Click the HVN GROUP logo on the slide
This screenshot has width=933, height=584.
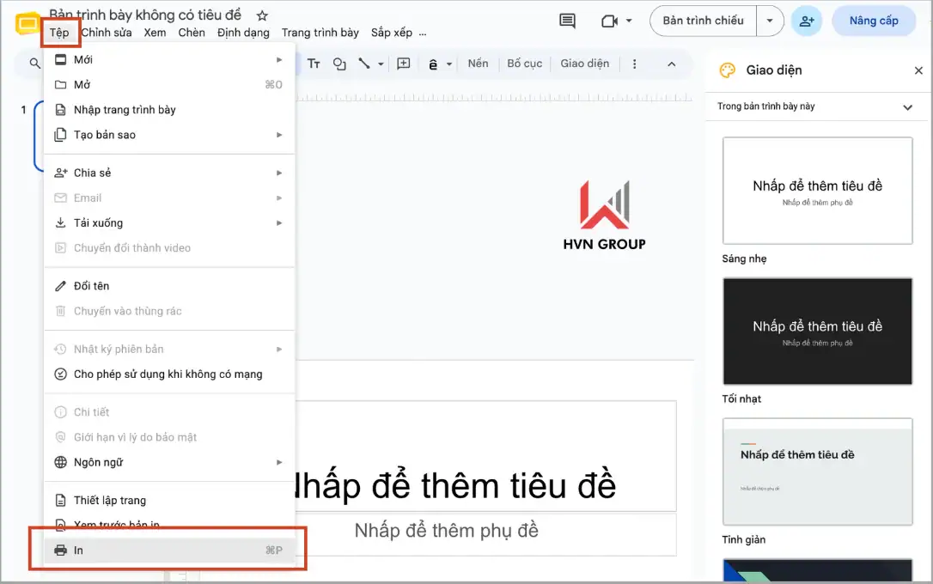click(x=604, y=216)
